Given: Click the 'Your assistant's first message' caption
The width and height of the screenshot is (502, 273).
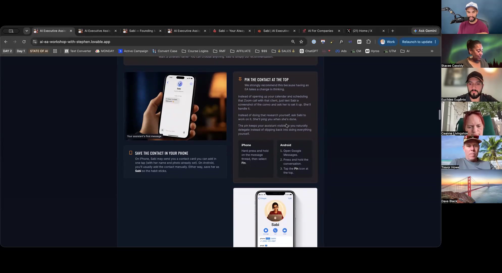Looking at the screenshot, I should click(x=144, y=136).
